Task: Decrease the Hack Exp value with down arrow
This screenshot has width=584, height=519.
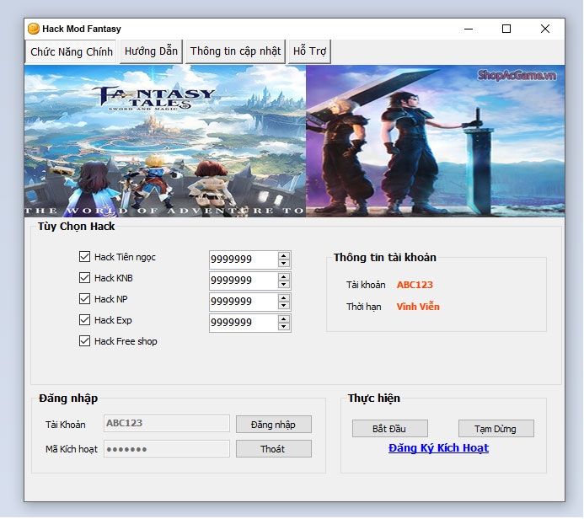Action: [284, 327]
